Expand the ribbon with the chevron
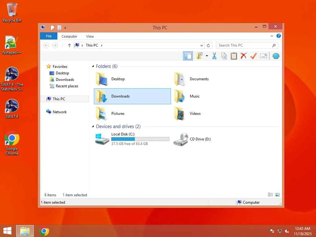This screenshot has height=237, width=316. 272,36
